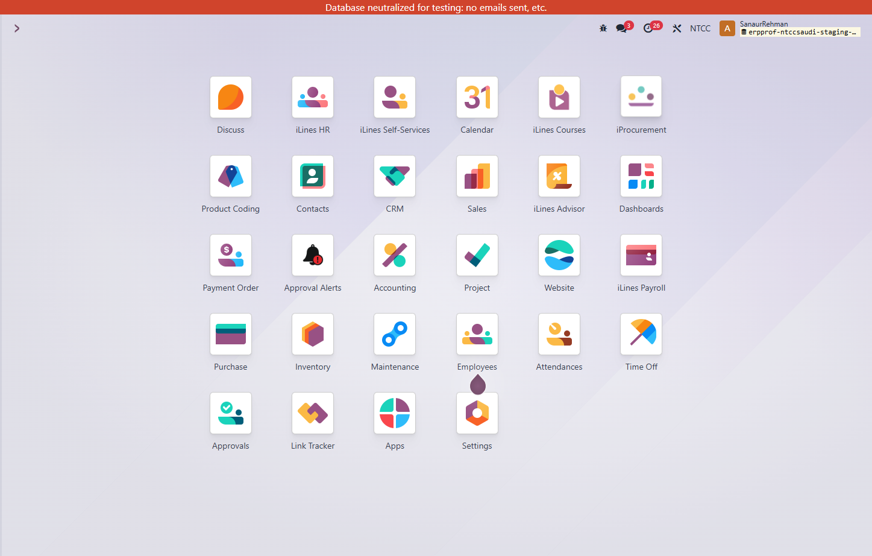Open Payment Order module
The image size is (872, 556).
coord(231,255)
